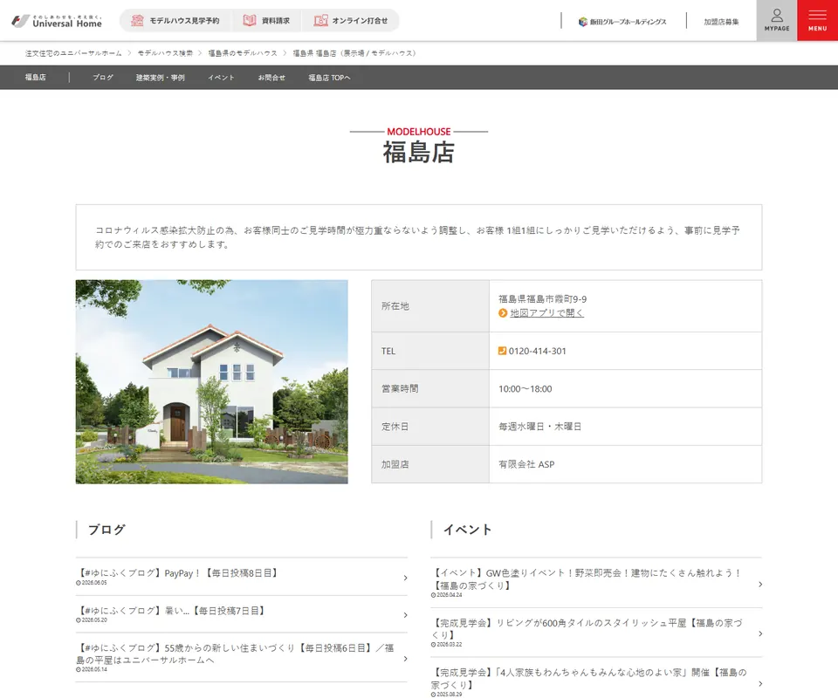Open リビングが600角タイル完成見学会 event
The image size is (838, 698).
pos(587,628)
